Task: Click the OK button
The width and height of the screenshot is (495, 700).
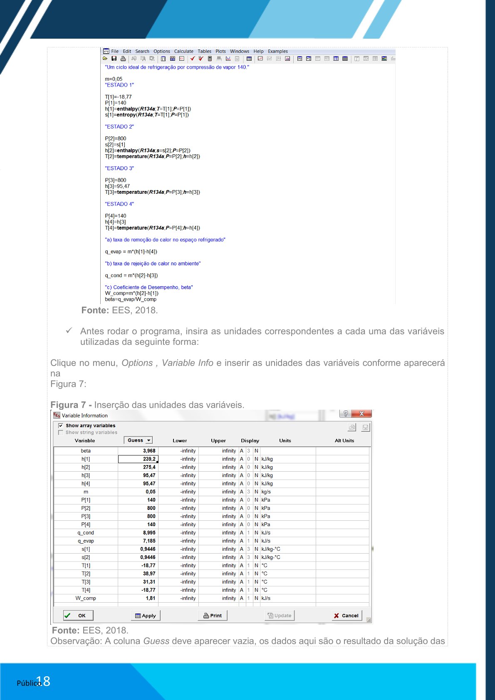Action: pyautogui.click(x=78, y=616)
